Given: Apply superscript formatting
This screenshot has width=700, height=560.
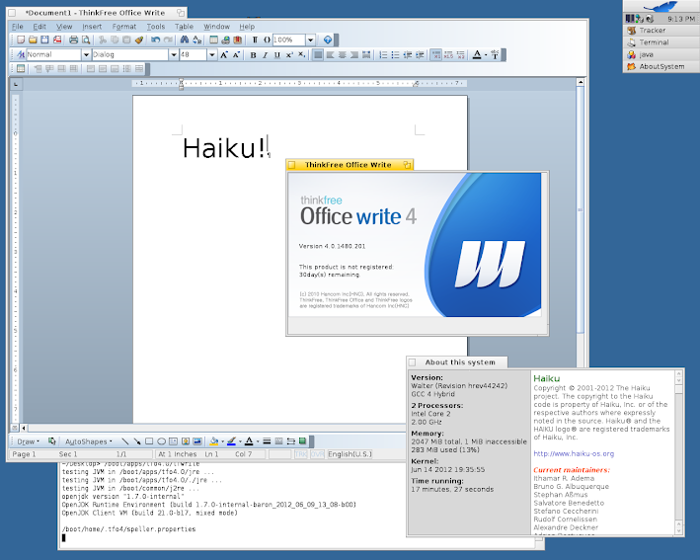Looking at the screenshot, I should point(289,54).
